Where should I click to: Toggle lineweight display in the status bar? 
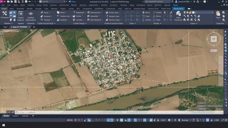click(x=118, y=120)
